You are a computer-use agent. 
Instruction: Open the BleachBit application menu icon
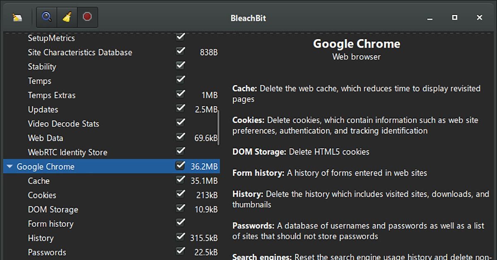tap(17, 17)
